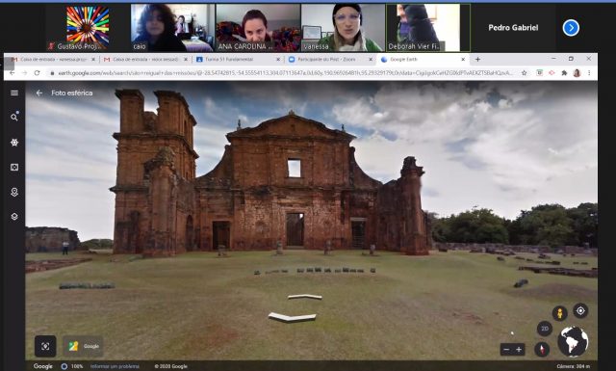Click the farther forward navigation chevron

305,297
